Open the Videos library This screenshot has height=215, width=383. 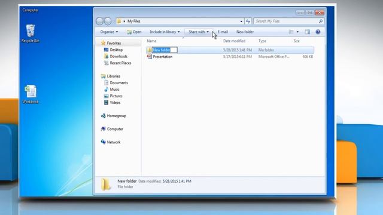pyautogui.click(x=115, y=102)
